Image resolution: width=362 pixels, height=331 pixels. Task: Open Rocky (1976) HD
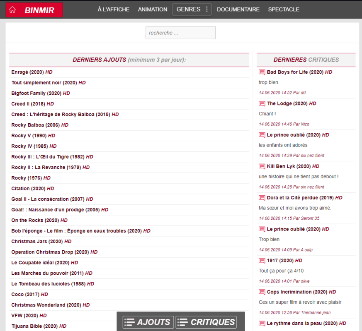tap(31, 178)
